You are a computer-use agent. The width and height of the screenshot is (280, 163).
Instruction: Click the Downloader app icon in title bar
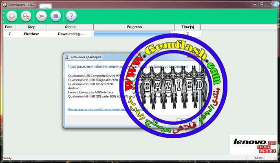pos(5,5)
